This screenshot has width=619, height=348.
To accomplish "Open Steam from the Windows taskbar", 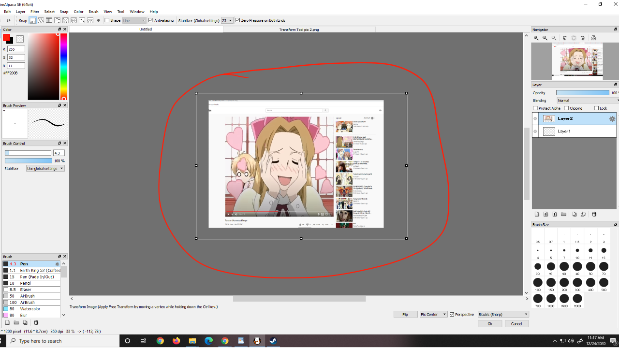I will click(x=273, y=341).
